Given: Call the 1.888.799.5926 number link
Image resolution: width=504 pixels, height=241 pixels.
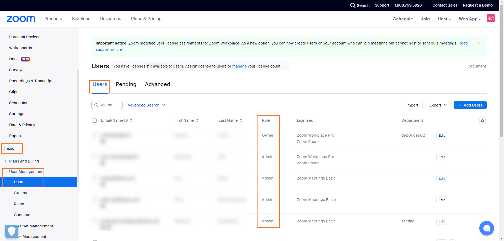Looking at the screenshot, I should pyautogui.click(x=408, y=5).
